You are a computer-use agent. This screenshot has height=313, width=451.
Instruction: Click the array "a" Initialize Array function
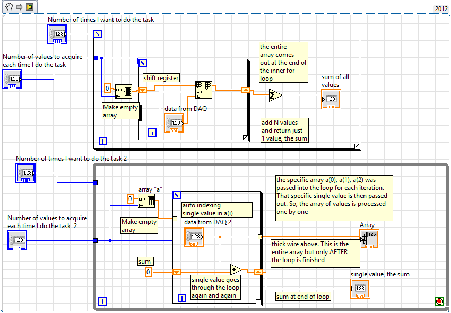click(146, 201)
